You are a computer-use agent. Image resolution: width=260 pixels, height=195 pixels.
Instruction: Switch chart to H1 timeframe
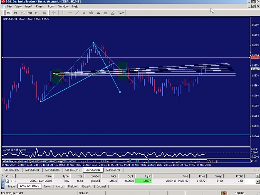point(23,13)
